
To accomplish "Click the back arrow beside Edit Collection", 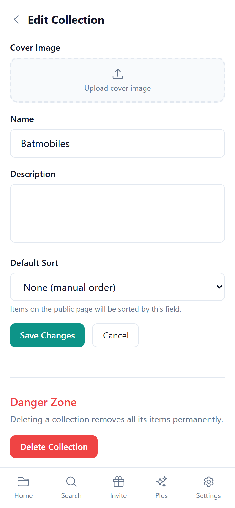I will [17, 20].
